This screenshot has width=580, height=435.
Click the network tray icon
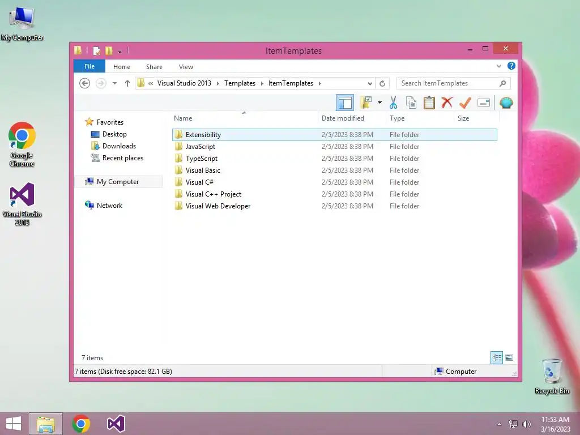click(x=513, y=424)
